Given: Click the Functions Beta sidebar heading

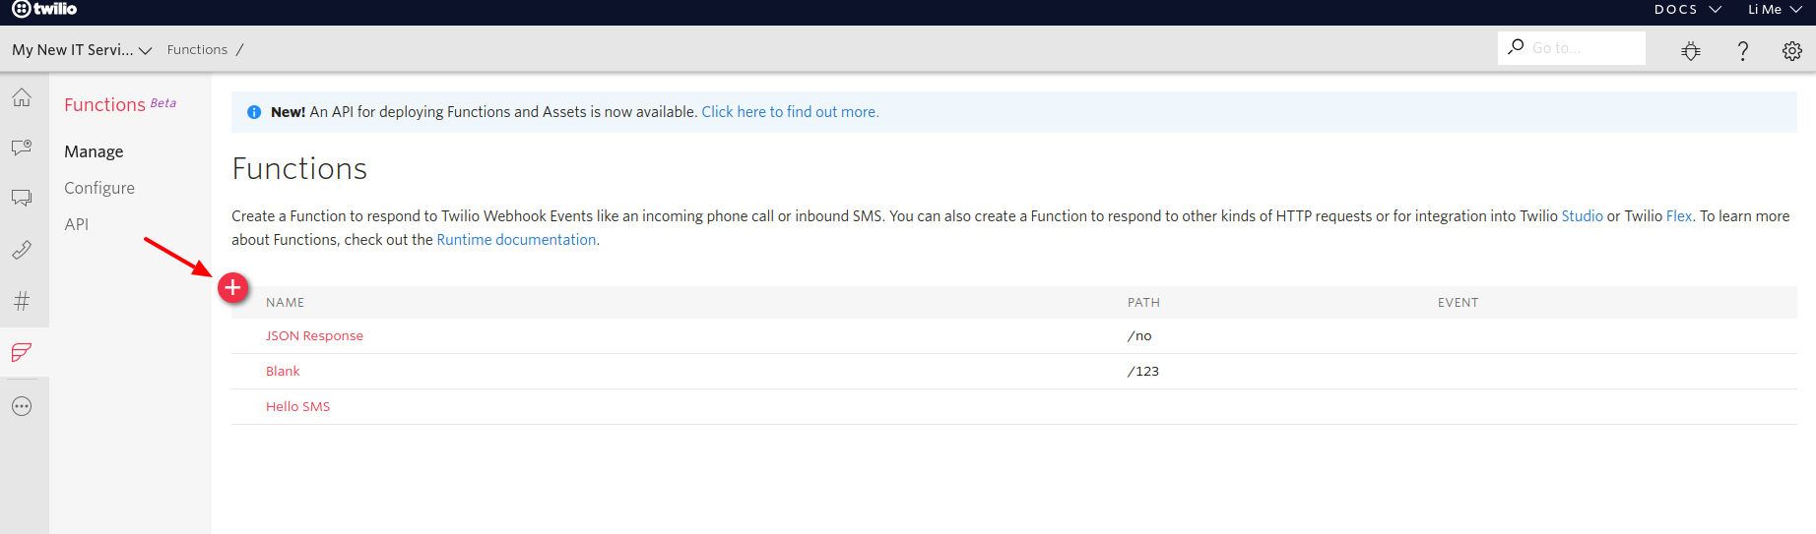Looking at the screenshot, I should tap(120, 104).
